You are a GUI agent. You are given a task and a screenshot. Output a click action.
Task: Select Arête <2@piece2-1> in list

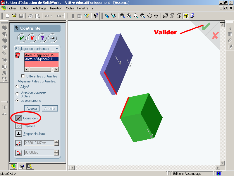[x=41, y=59]
